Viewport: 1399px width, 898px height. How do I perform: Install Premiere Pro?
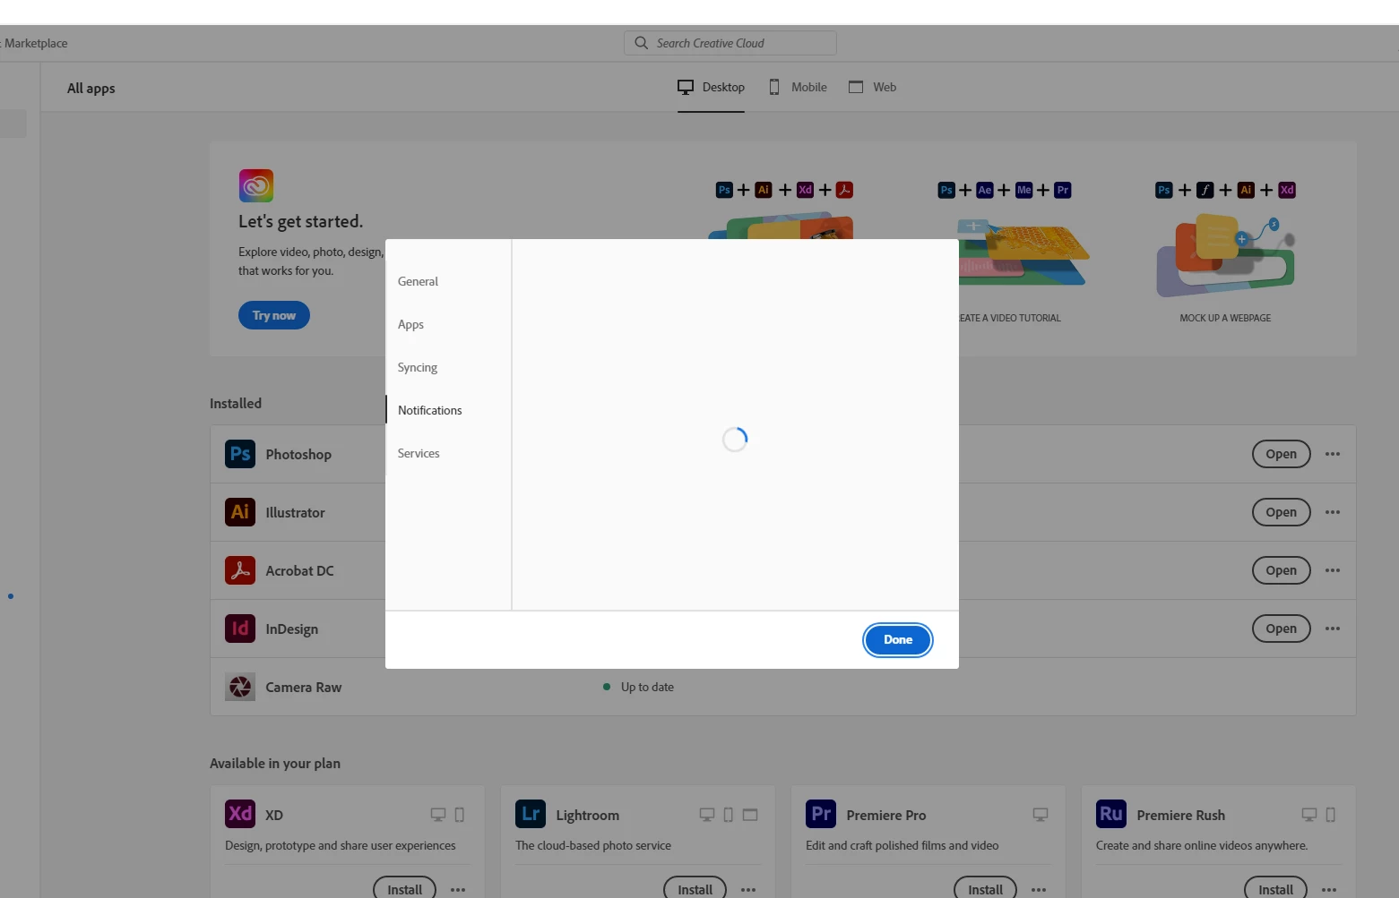985,888
